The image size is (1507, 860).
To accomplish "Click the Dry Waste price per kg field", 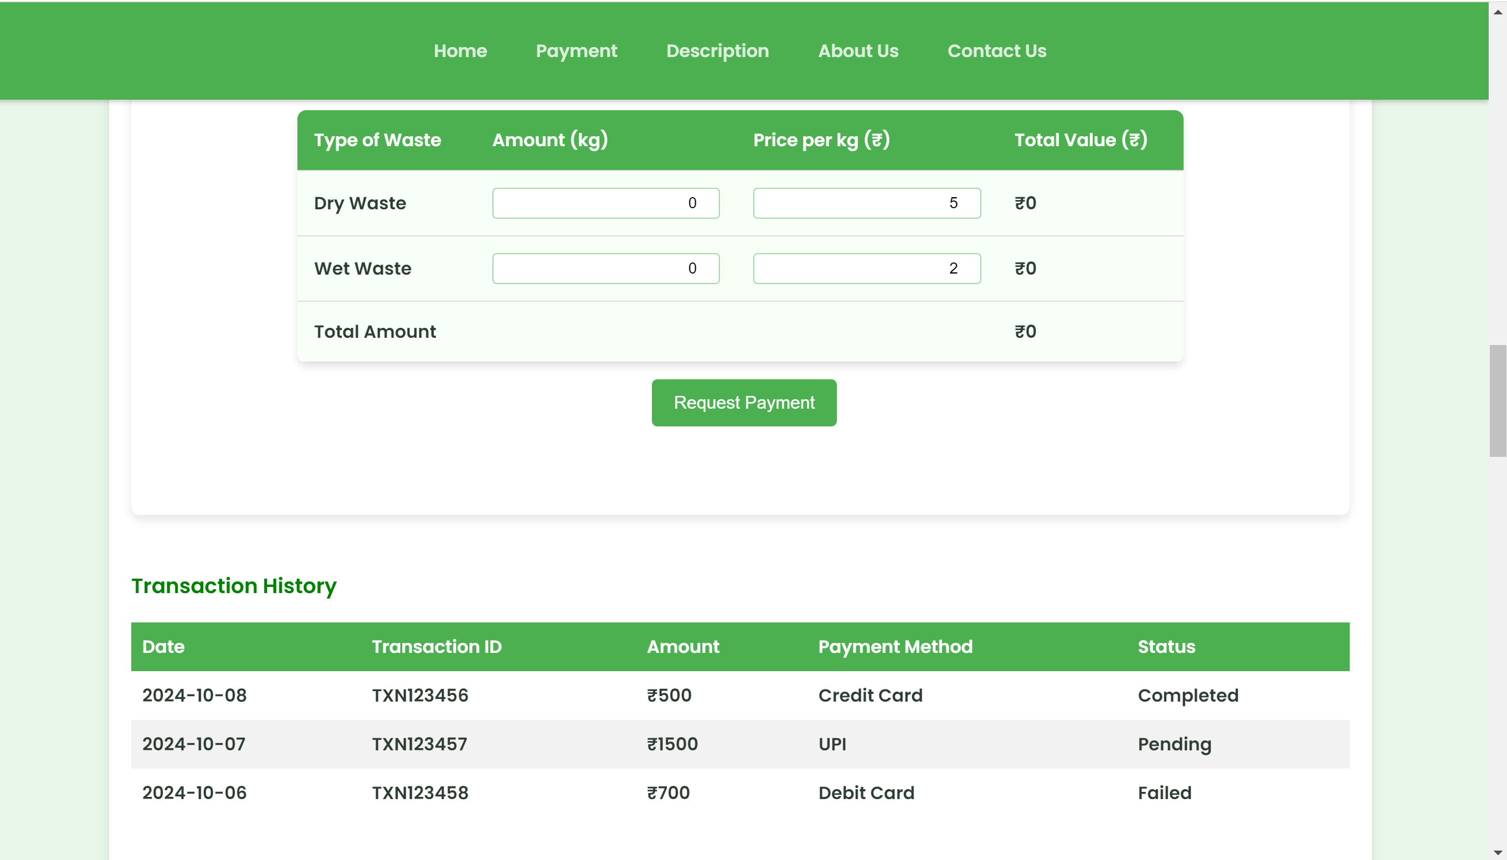I will click(x=866, y=203).
